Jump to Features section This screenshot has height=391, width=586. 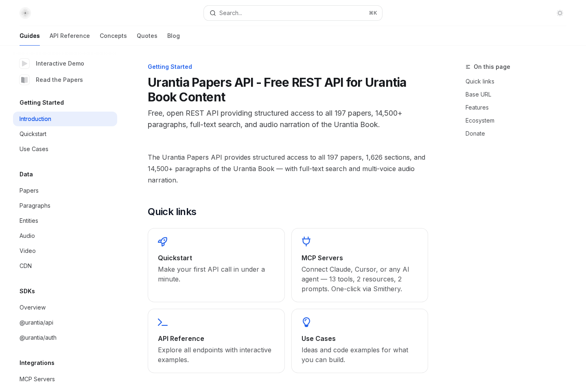[477, 108]
